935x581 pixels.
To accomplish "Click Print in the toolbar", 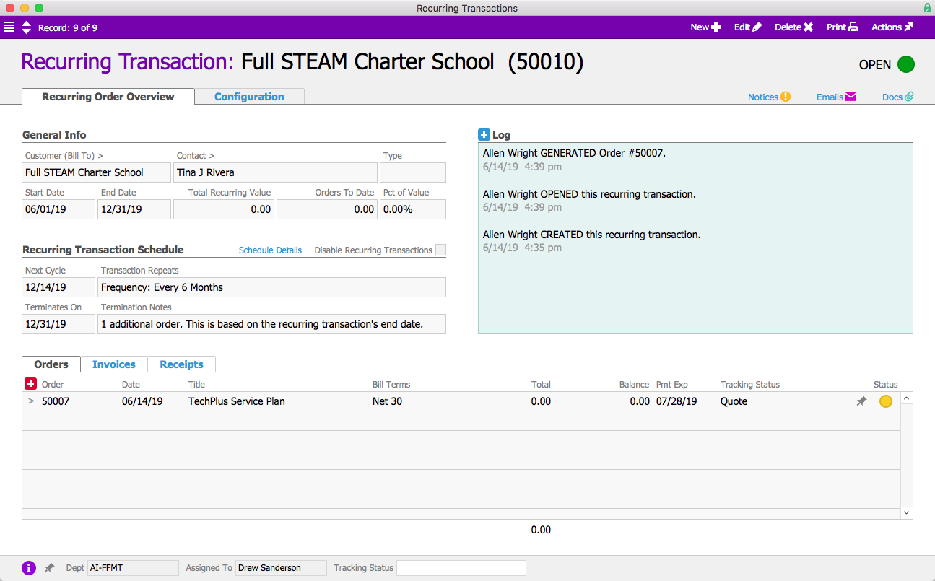I will [x=843, y=27].
